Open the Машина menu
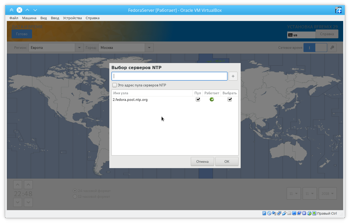Viewport: 350px width, 223px height. (x=29, y=18)
